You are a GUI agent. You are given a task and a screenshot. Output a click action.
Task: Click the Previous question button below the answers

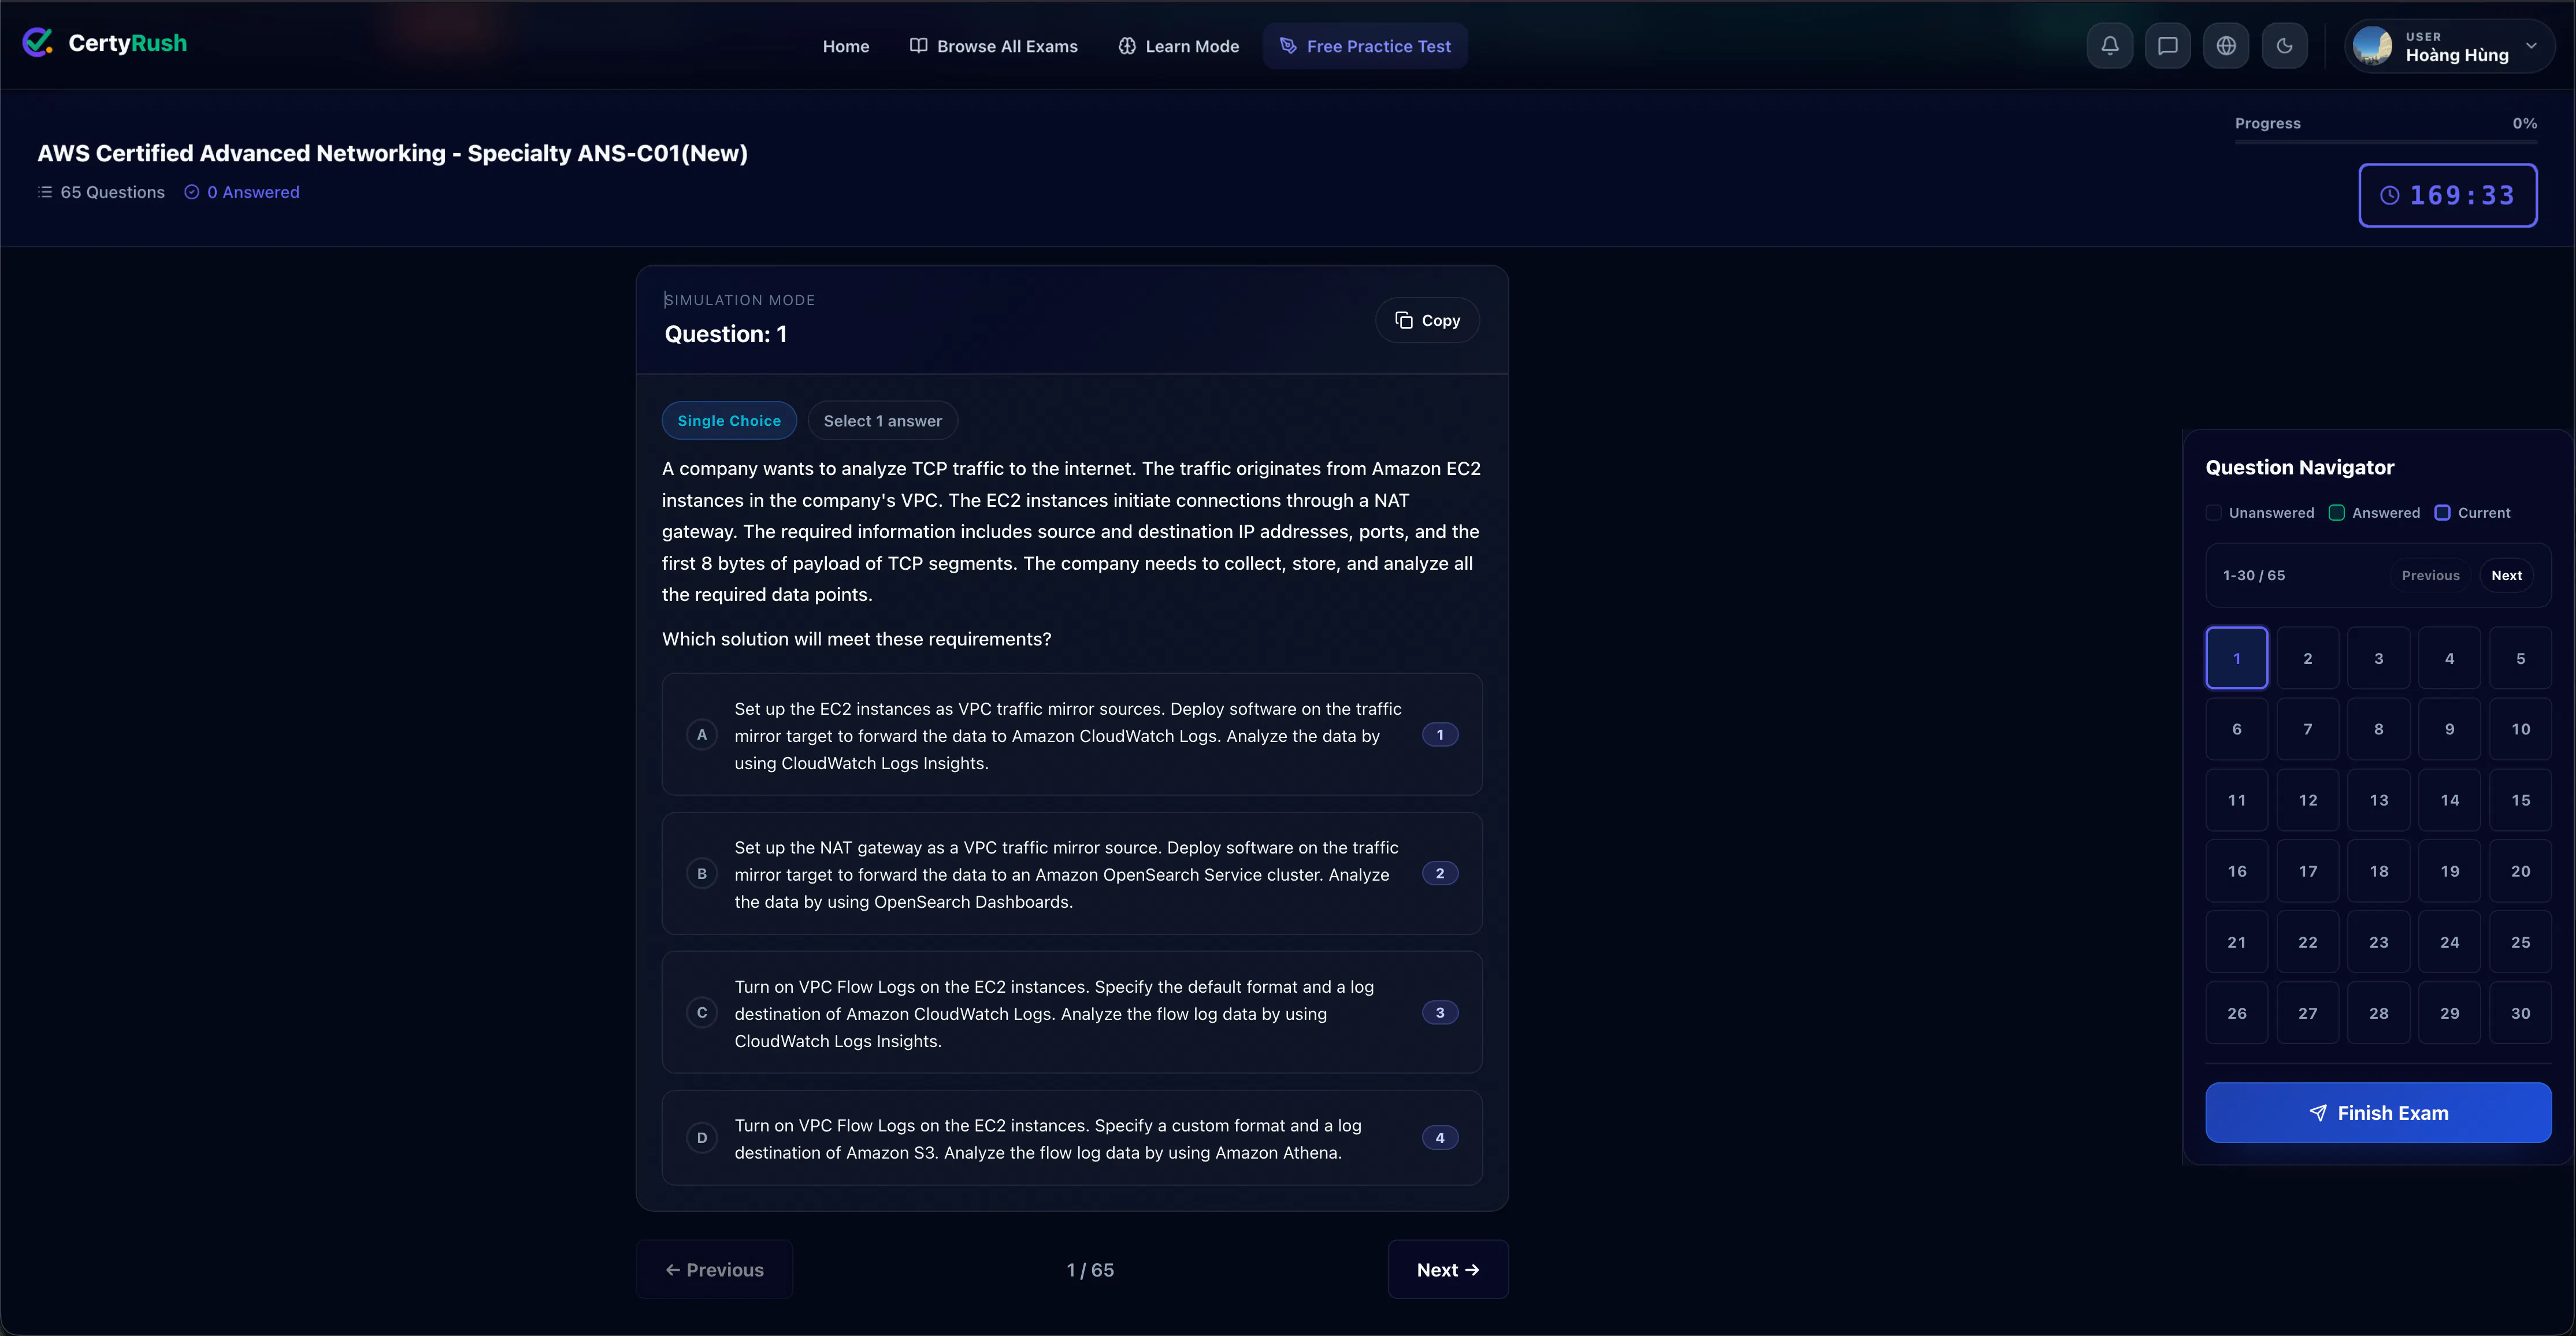coord(714,1269)
